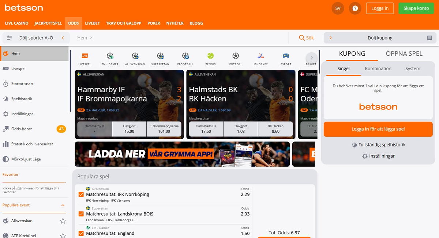Open the POKER menu item
The image size is (439, 238).
(154, 23)
